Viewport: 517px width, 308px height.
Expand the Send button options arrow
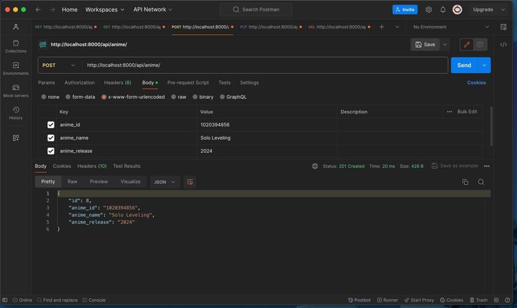(484, 65)
